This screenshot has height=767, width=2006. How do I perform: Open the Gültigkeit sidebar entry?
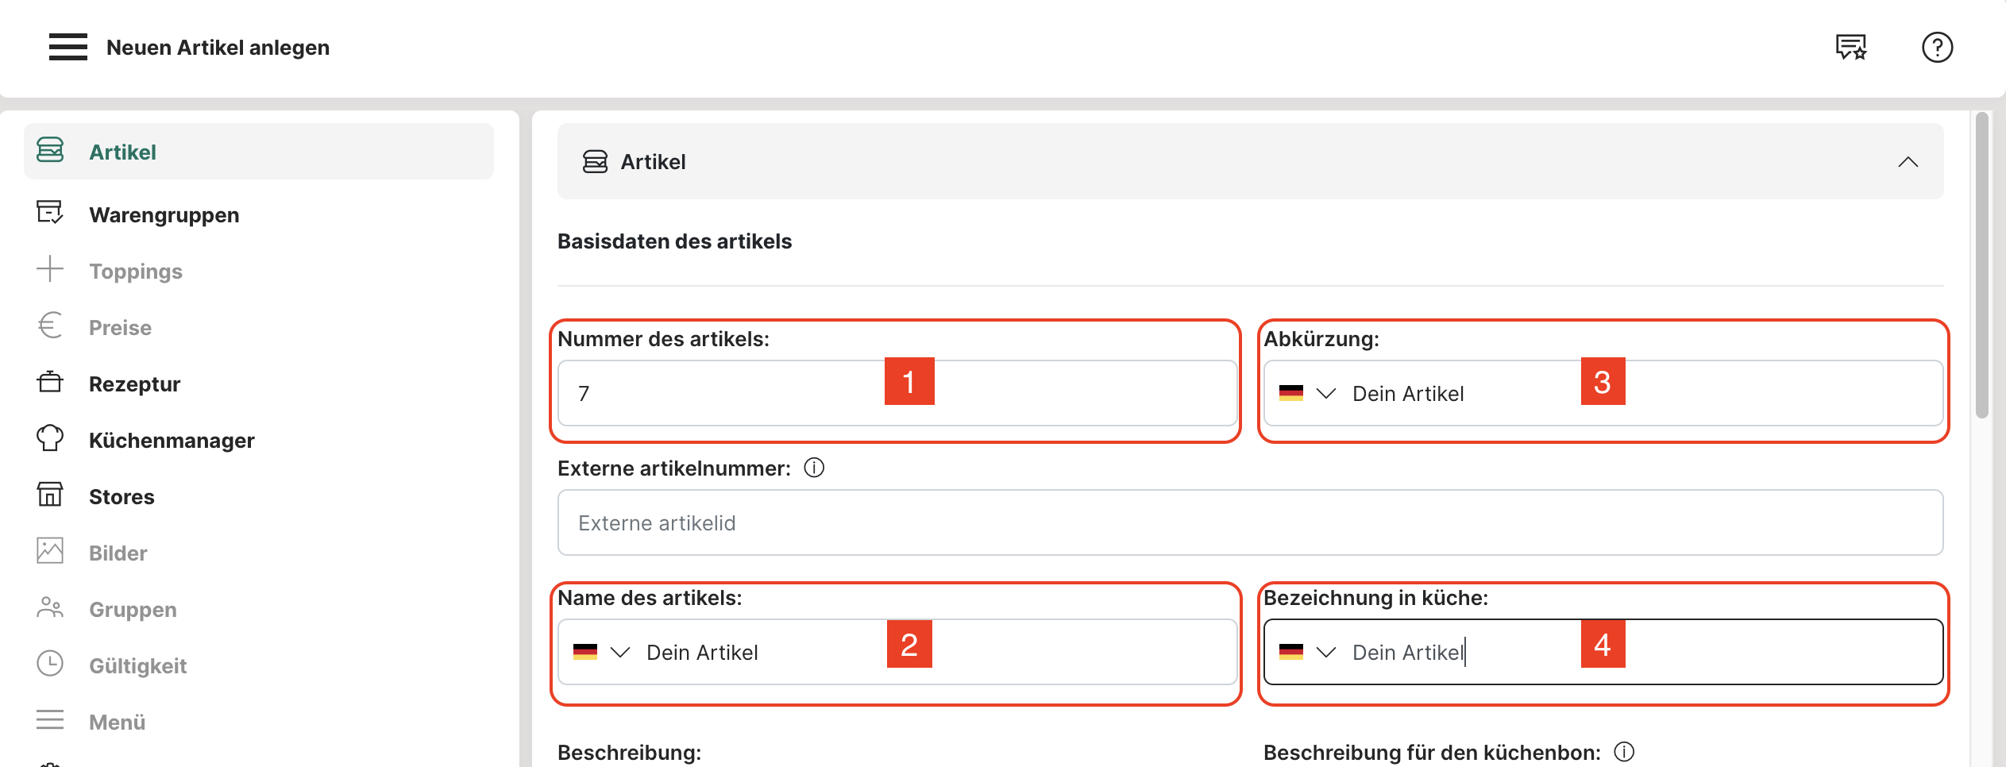(x=137, y=665)
